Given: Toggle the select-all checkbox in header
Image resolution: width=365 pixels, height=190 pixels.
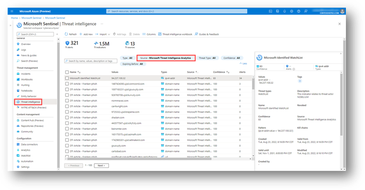Looking at the screenshot, I should tap(67, 72).
